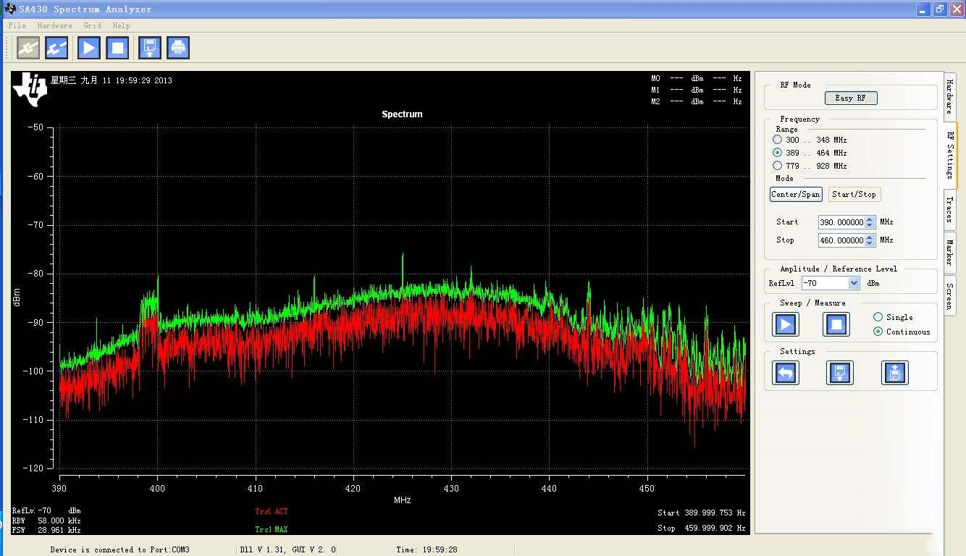Select the 300..348 MHz frequency range
Screen dimensions: 966x556
coord(778,140)
